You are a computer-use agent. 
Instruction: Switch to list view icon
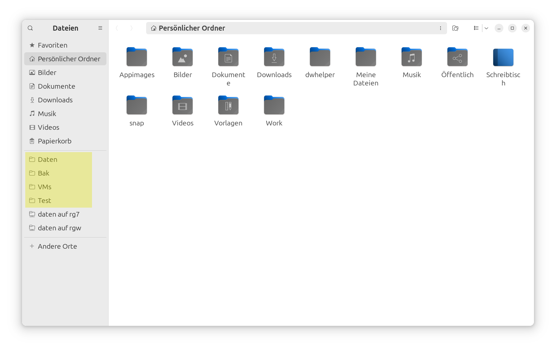tap(476, 28)
